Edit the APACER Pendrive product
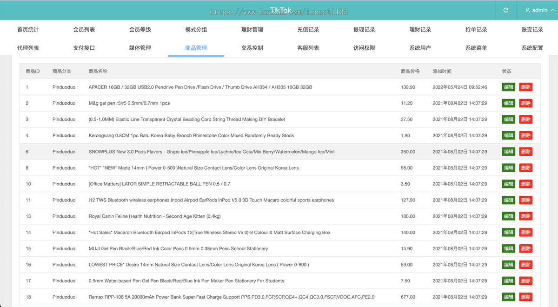This screenshot has width=558, height=307. click(508, 87)
